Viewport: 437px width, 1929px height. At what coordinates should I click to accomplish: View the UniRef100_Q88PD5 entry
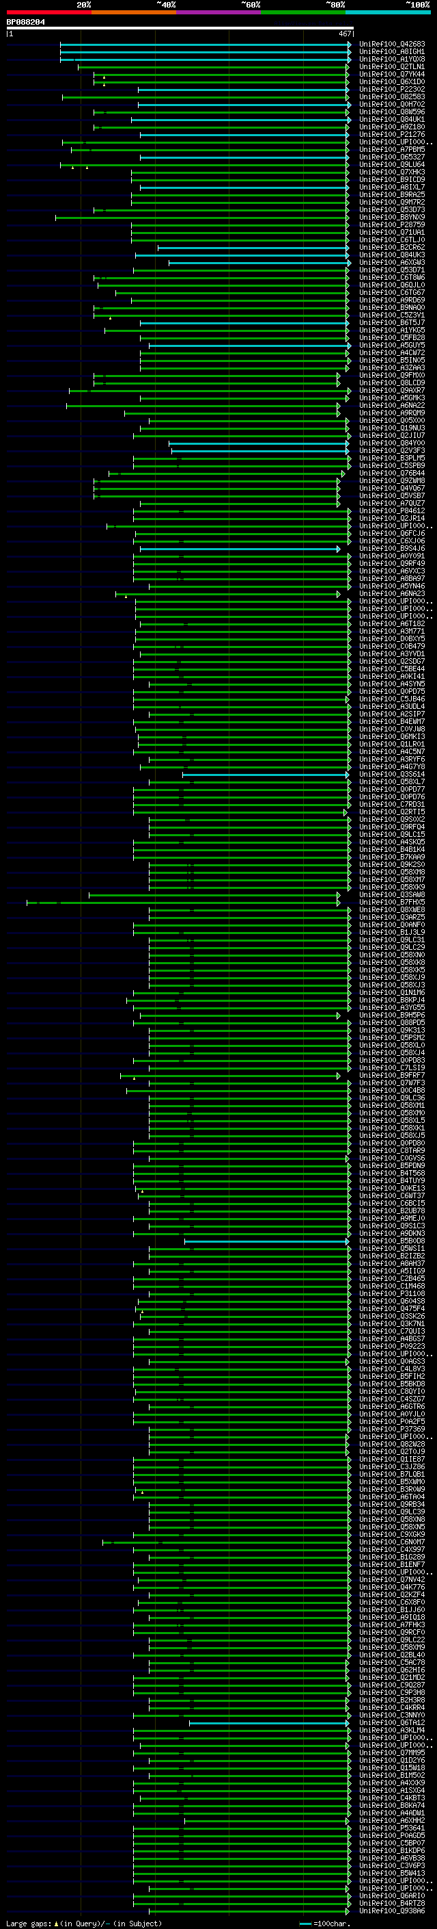point(392,1023)
